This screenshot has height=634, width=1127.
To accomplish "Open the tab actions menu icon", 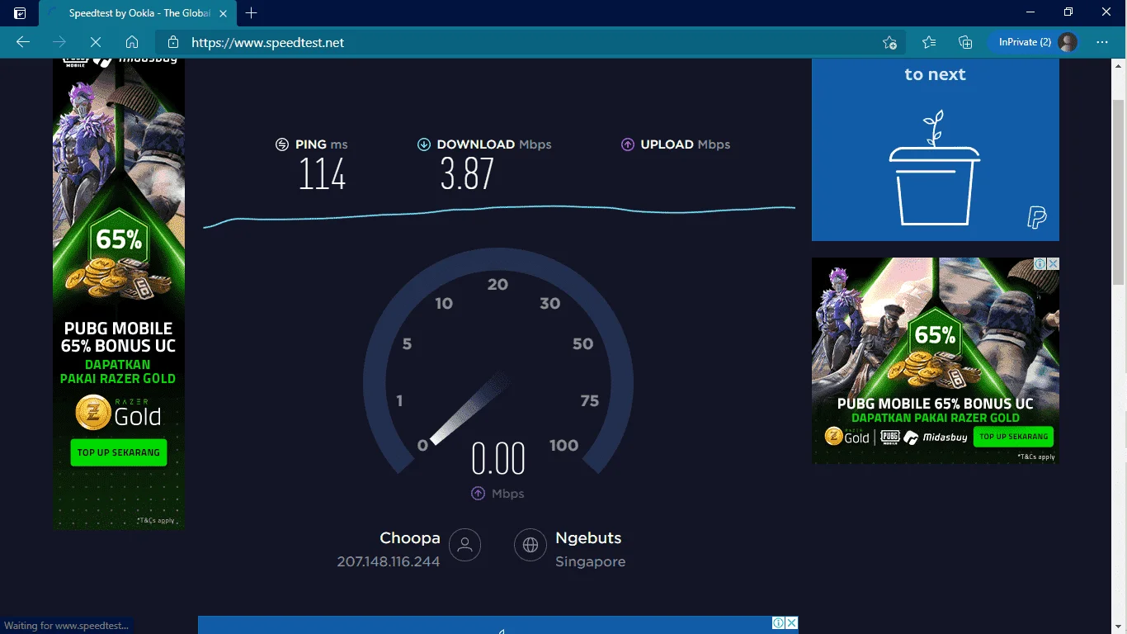I will pos(20,13).
